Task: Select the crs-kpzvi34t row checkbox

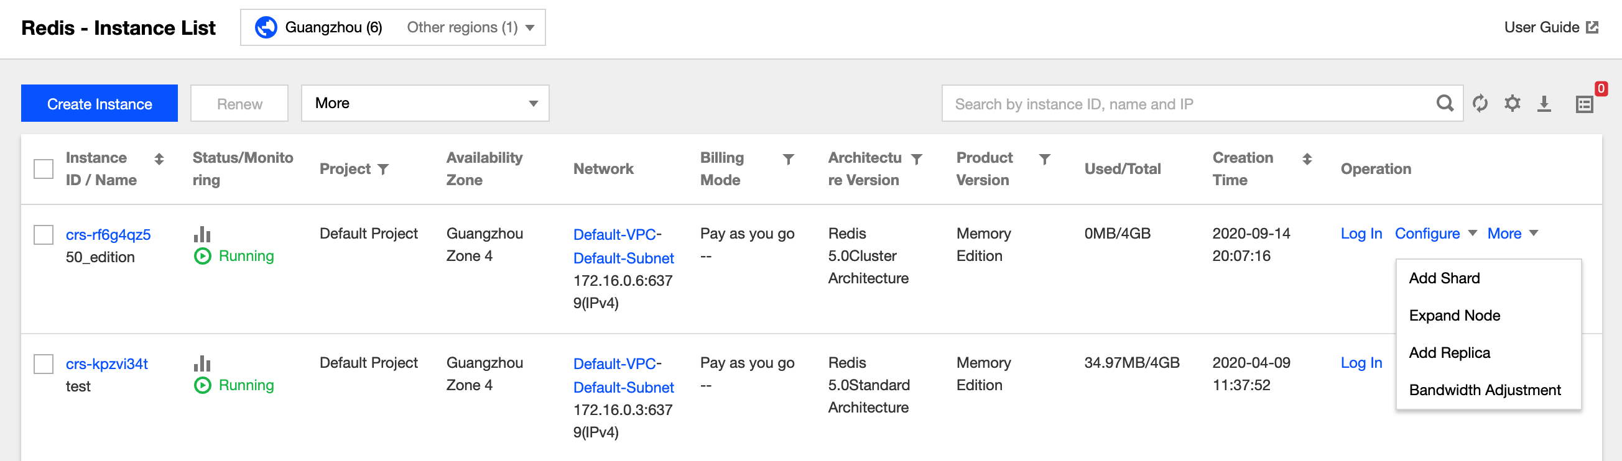Action: (44, 363)
